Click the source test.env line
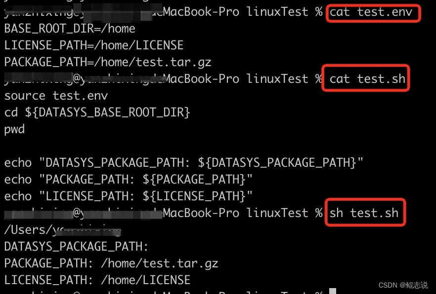The height and width of the screenshot is (294, 436). 56,96
